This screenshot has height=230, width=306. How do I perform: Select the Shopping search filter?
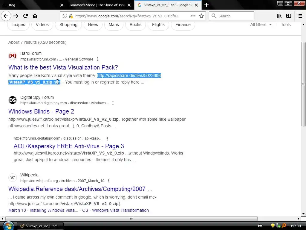coord(68,25)
